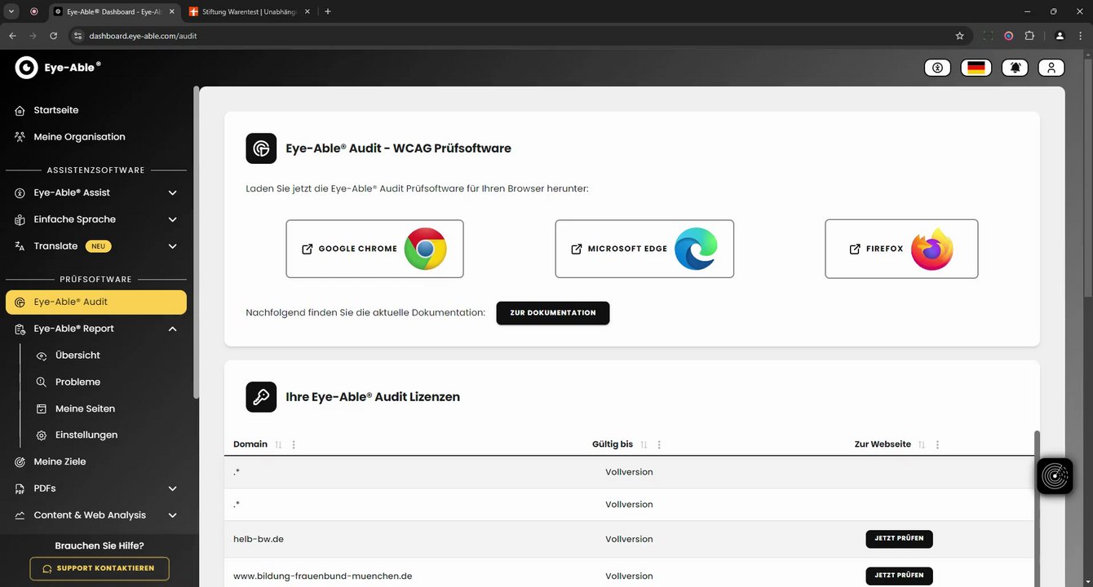Click Jetzt prüfen for helb-bw.de
Viewport: 1093px width, 587px height.
click(x=899, y=539)
